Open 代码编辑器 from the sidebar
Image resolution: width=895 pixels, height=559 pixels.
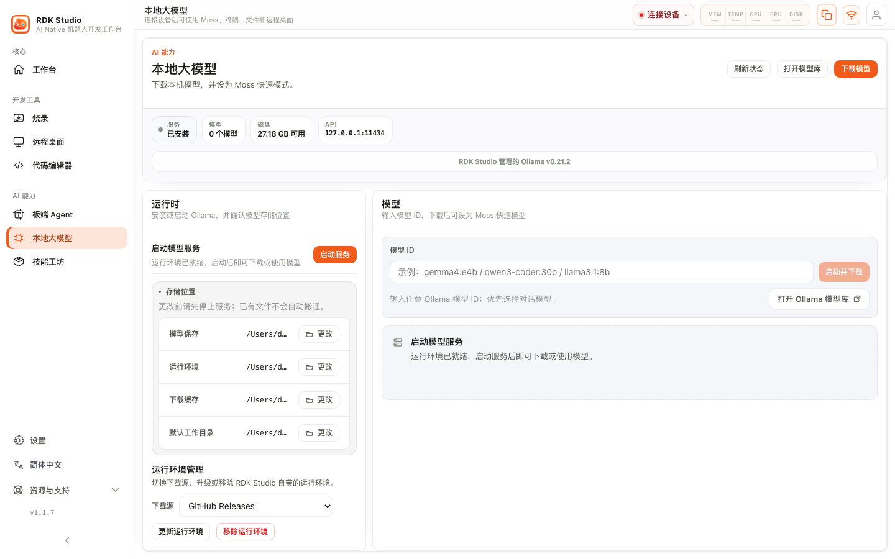[x=67, y=165]
